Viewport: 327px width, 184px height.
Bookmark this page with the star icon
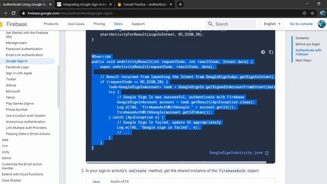(312, 13)
